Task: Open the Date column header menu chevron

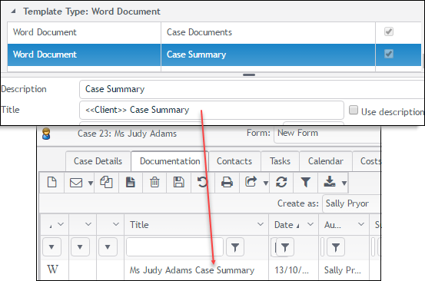Action: pos(310,224)
